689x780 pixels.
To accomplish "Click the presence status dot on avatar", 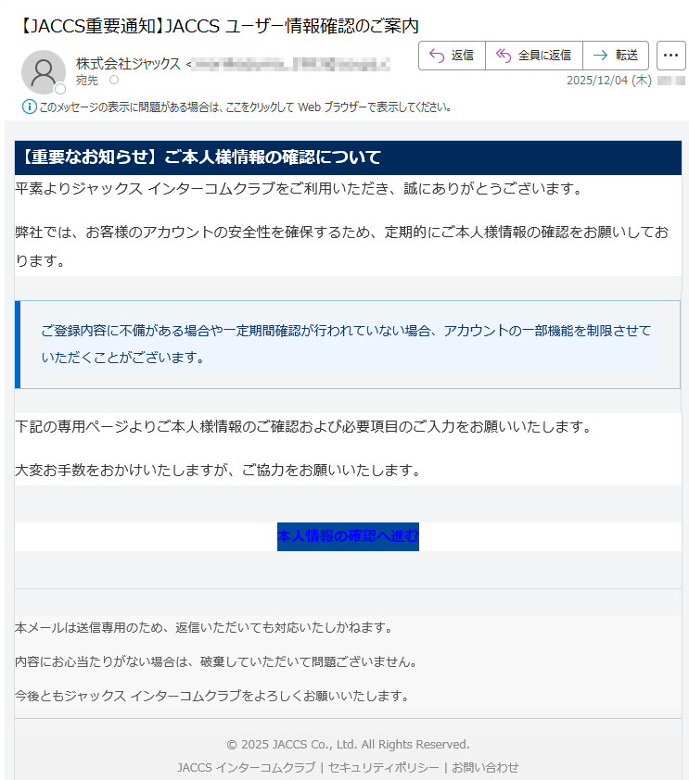I will pyautogui.click(x=60, y=89).
